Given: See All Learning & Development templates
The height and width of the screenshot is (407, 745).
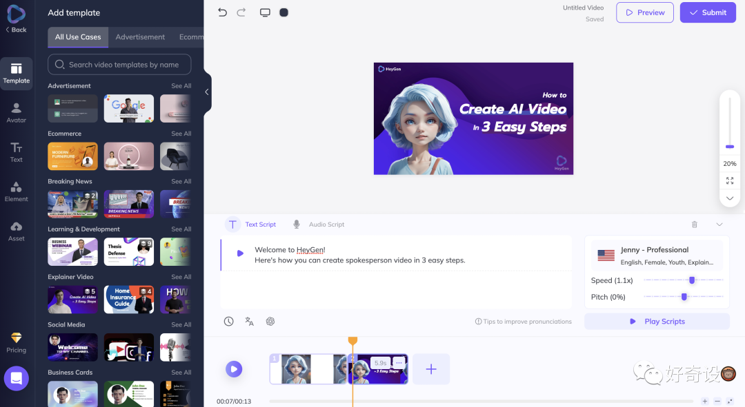Looking at the screenshot, I should click(x=181, y=229).
